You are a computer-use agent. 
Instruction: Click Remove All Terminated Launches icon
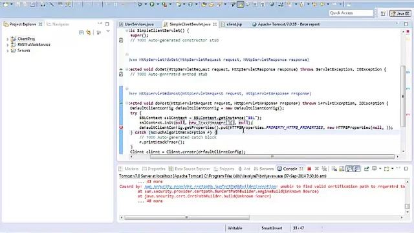325,169
